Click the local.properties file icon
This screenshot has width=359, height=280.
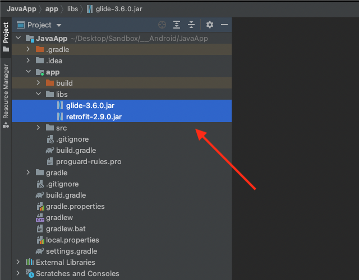[40, 240]
